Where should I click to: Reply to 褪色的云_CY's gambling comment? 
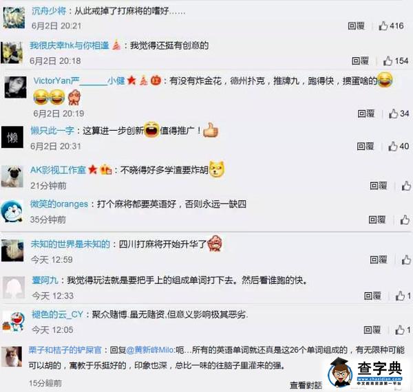pos(372,329)
